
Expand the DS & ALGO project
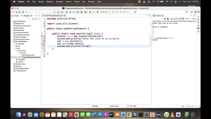(x=12, y=28)
